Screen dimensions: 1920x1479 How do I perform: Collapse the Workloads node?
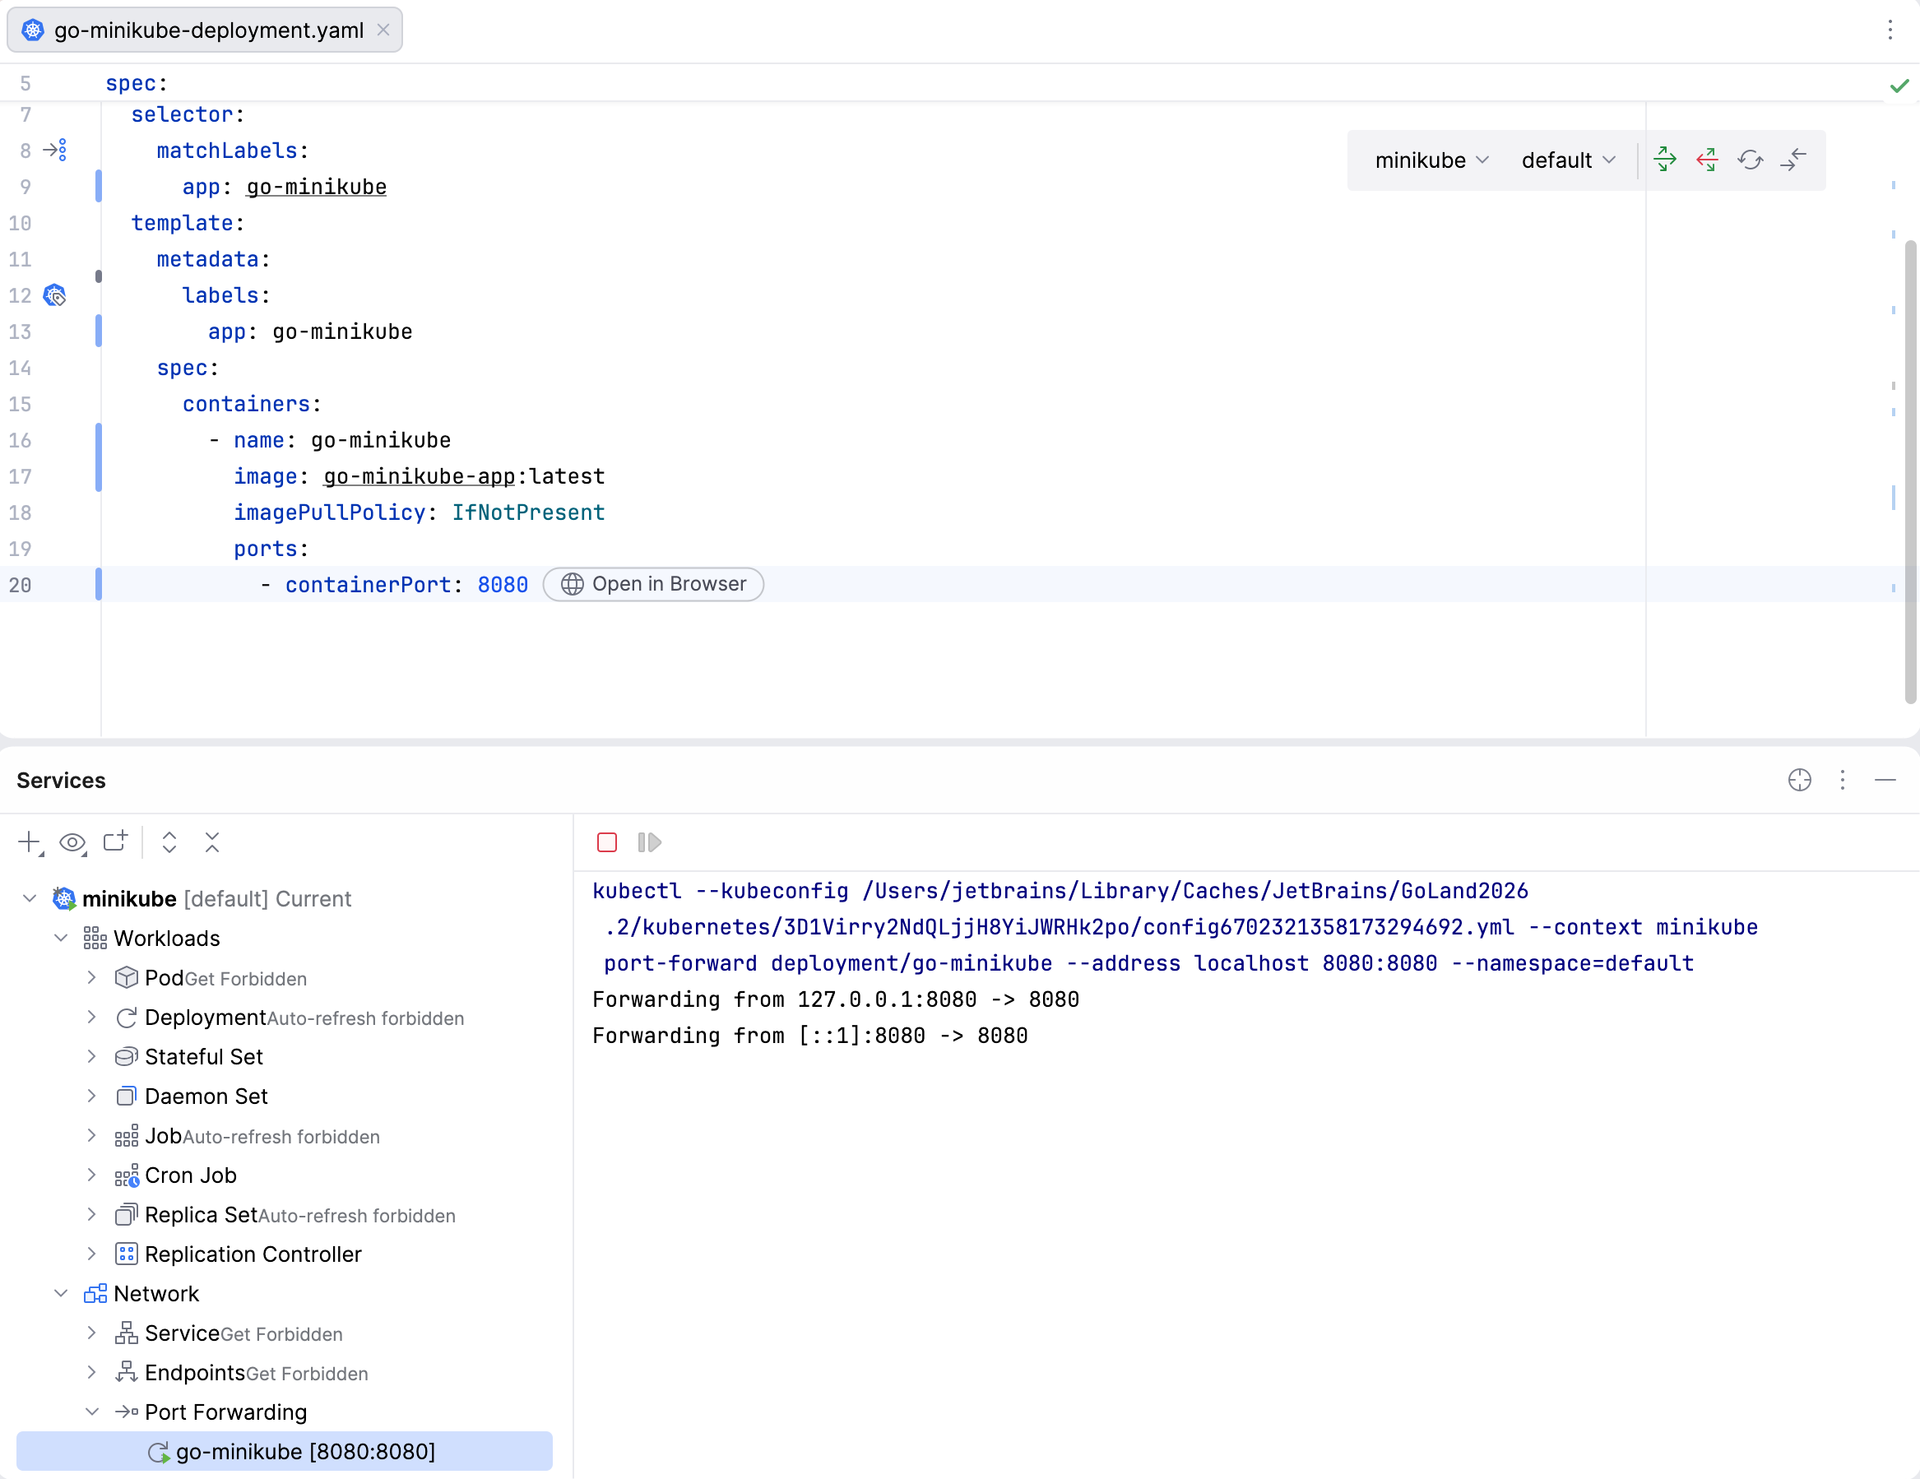click(x=61, y=939)
